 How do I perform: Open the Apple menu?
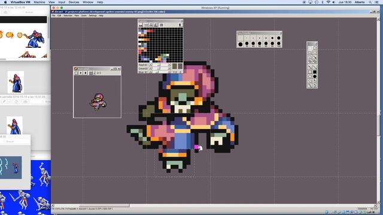point(5,2)
